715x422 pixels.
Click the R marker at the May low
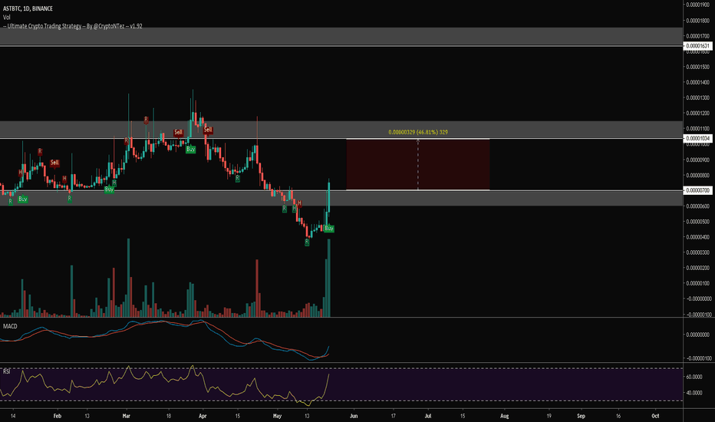307,242
